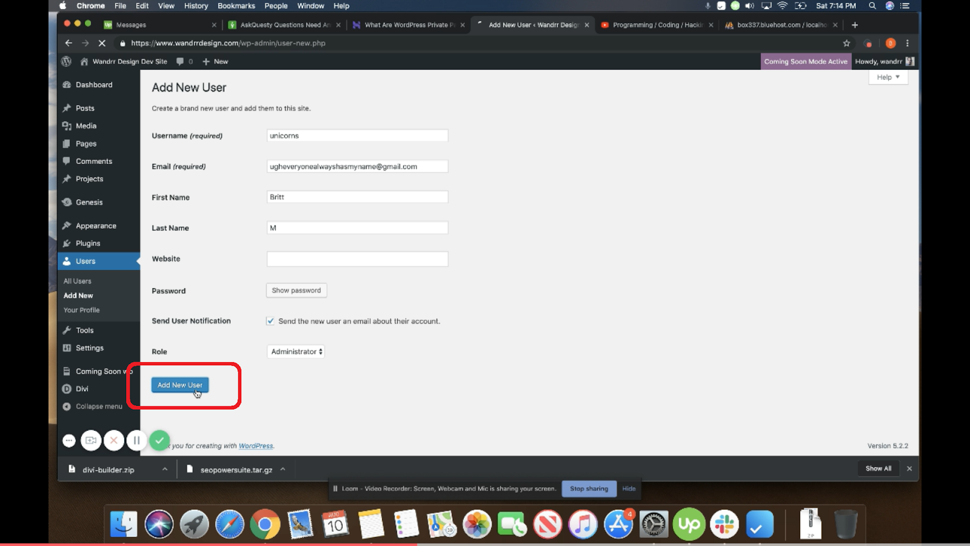Screen dimensions: 970x546
Task: Open the comments bubble in the admin bar
Action: click(x=180, y=61)
